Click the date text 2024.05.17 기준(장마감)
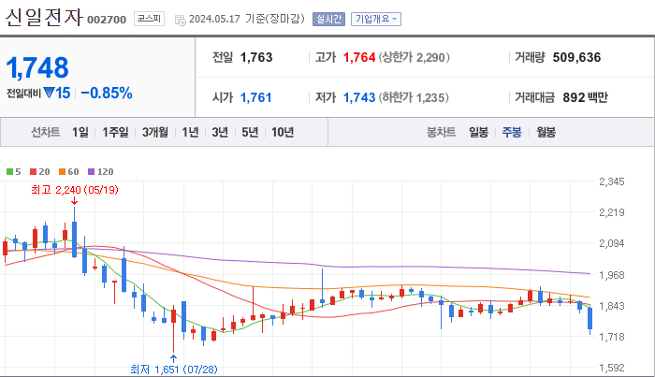This screenshot has width=655, height=377. point(247,20)
